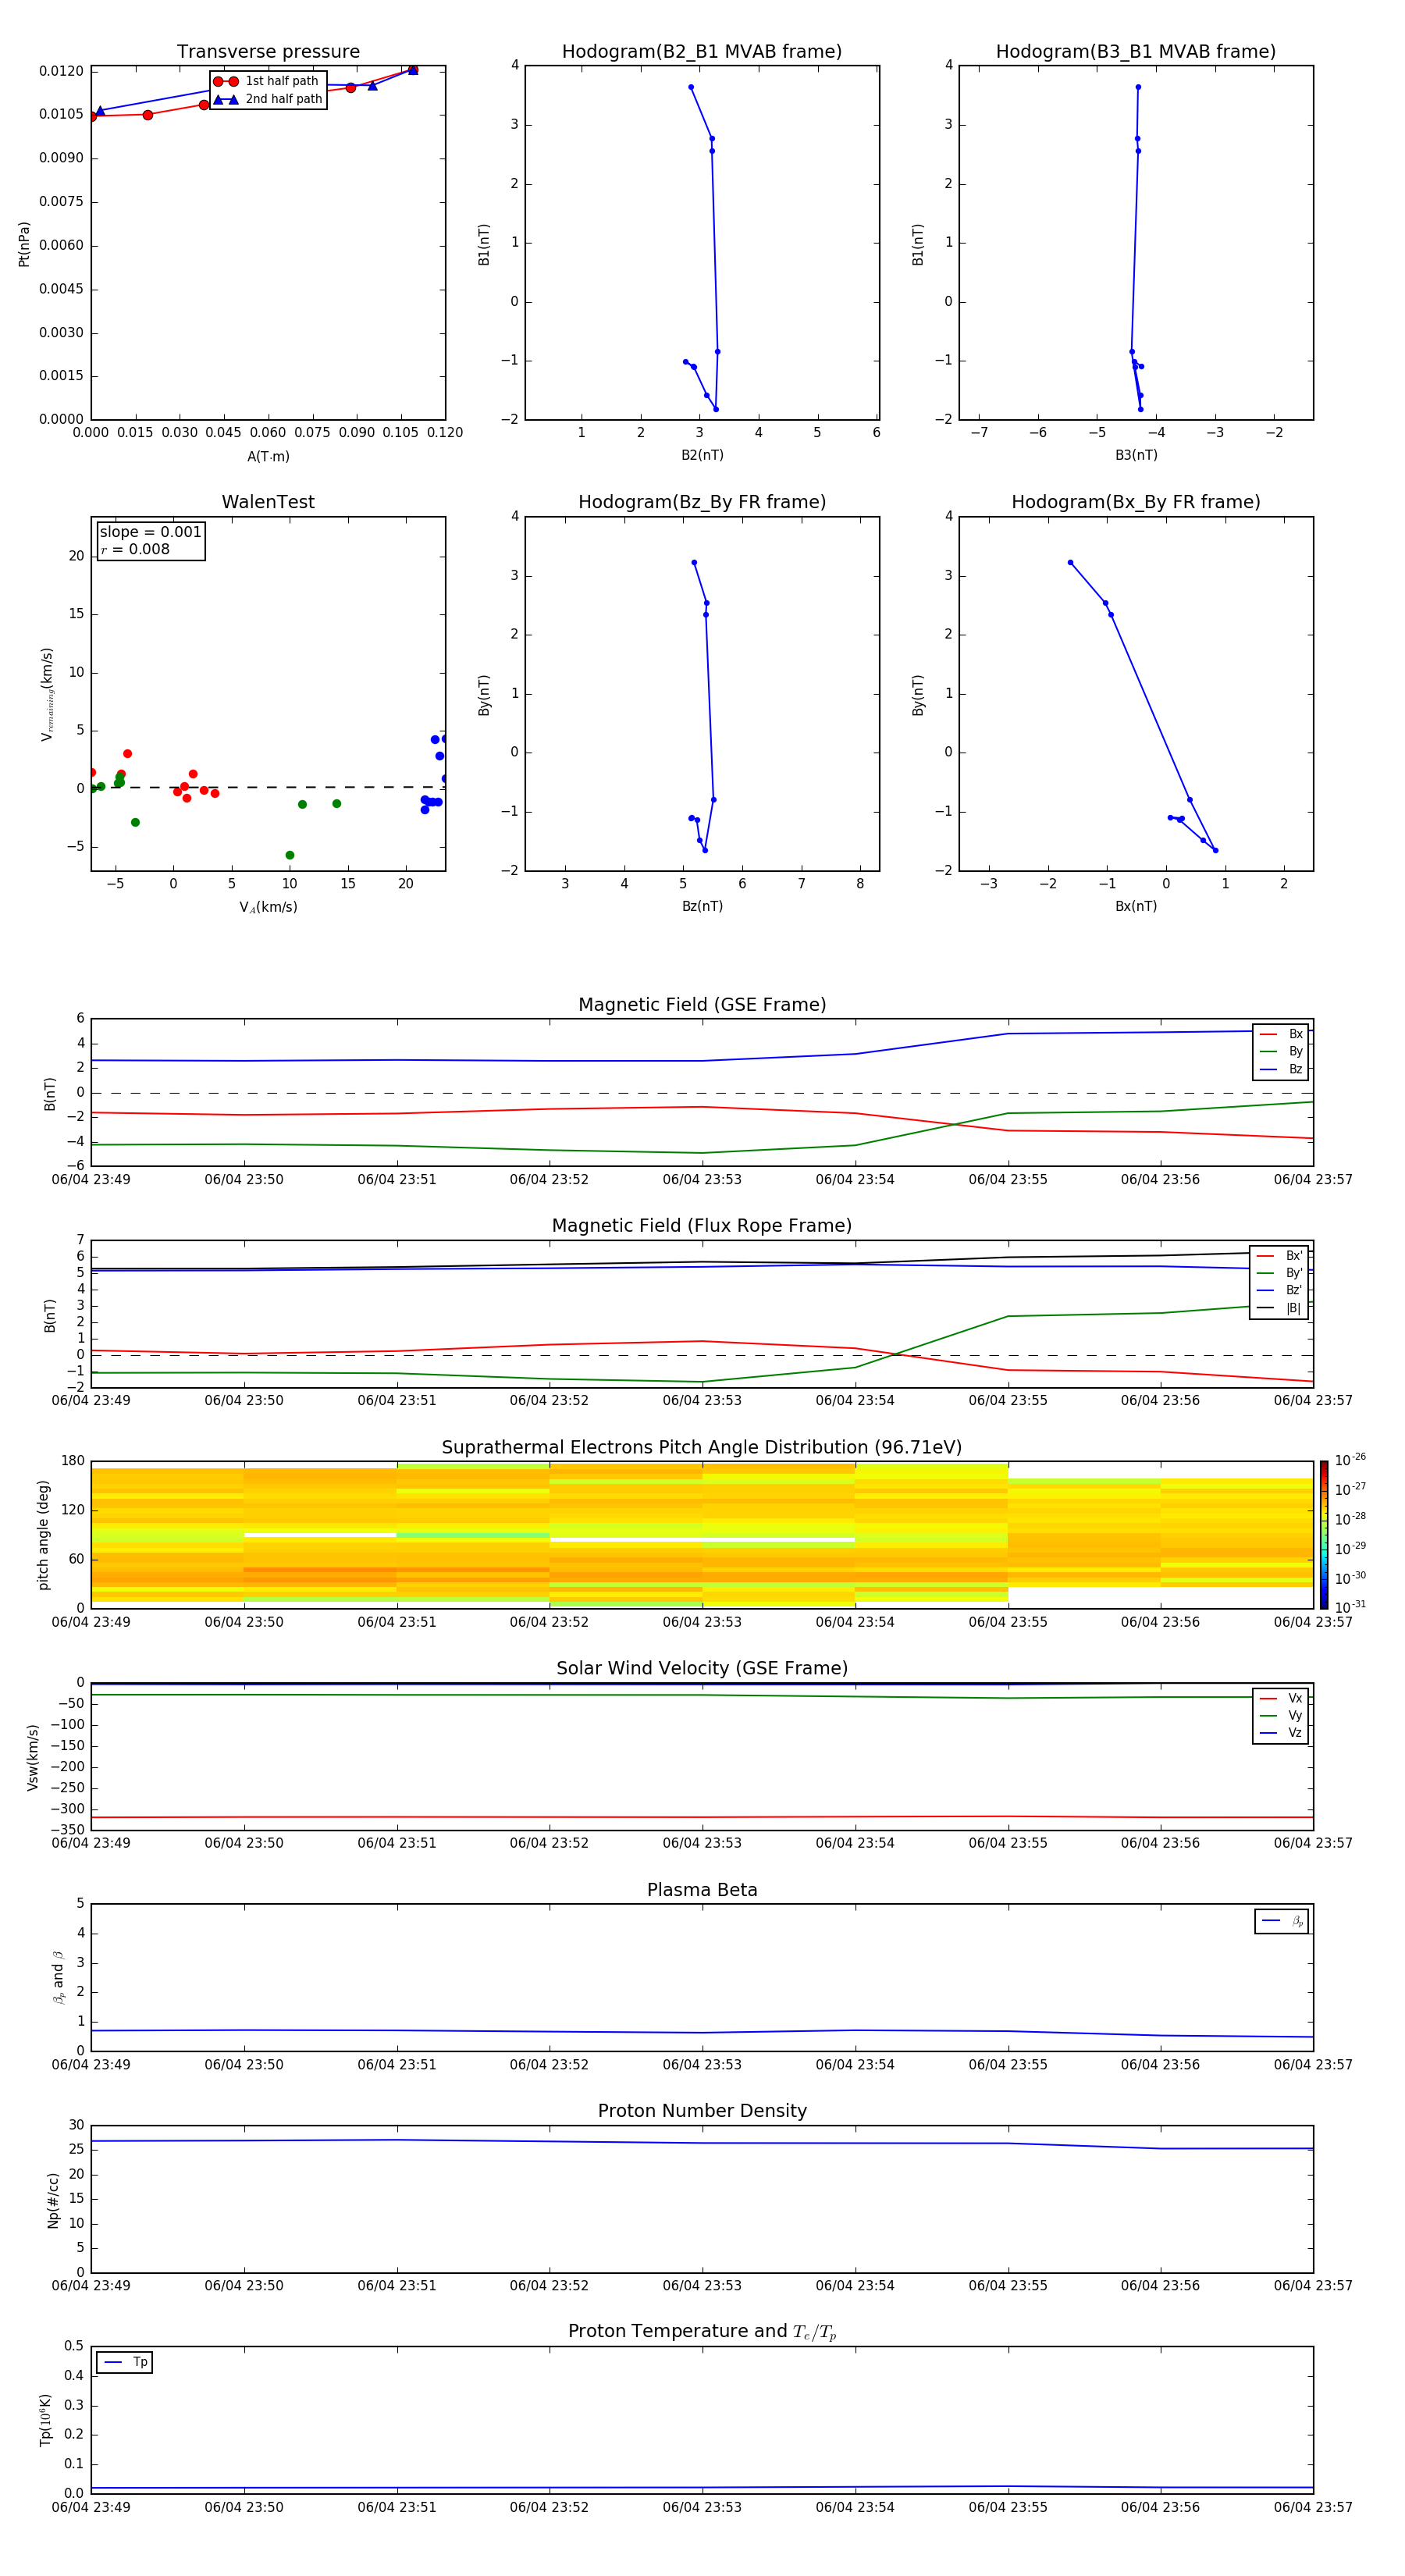
Task: Select the "Hodogram(Bx_By FR frame)" title
Action: pos(1135,502)
